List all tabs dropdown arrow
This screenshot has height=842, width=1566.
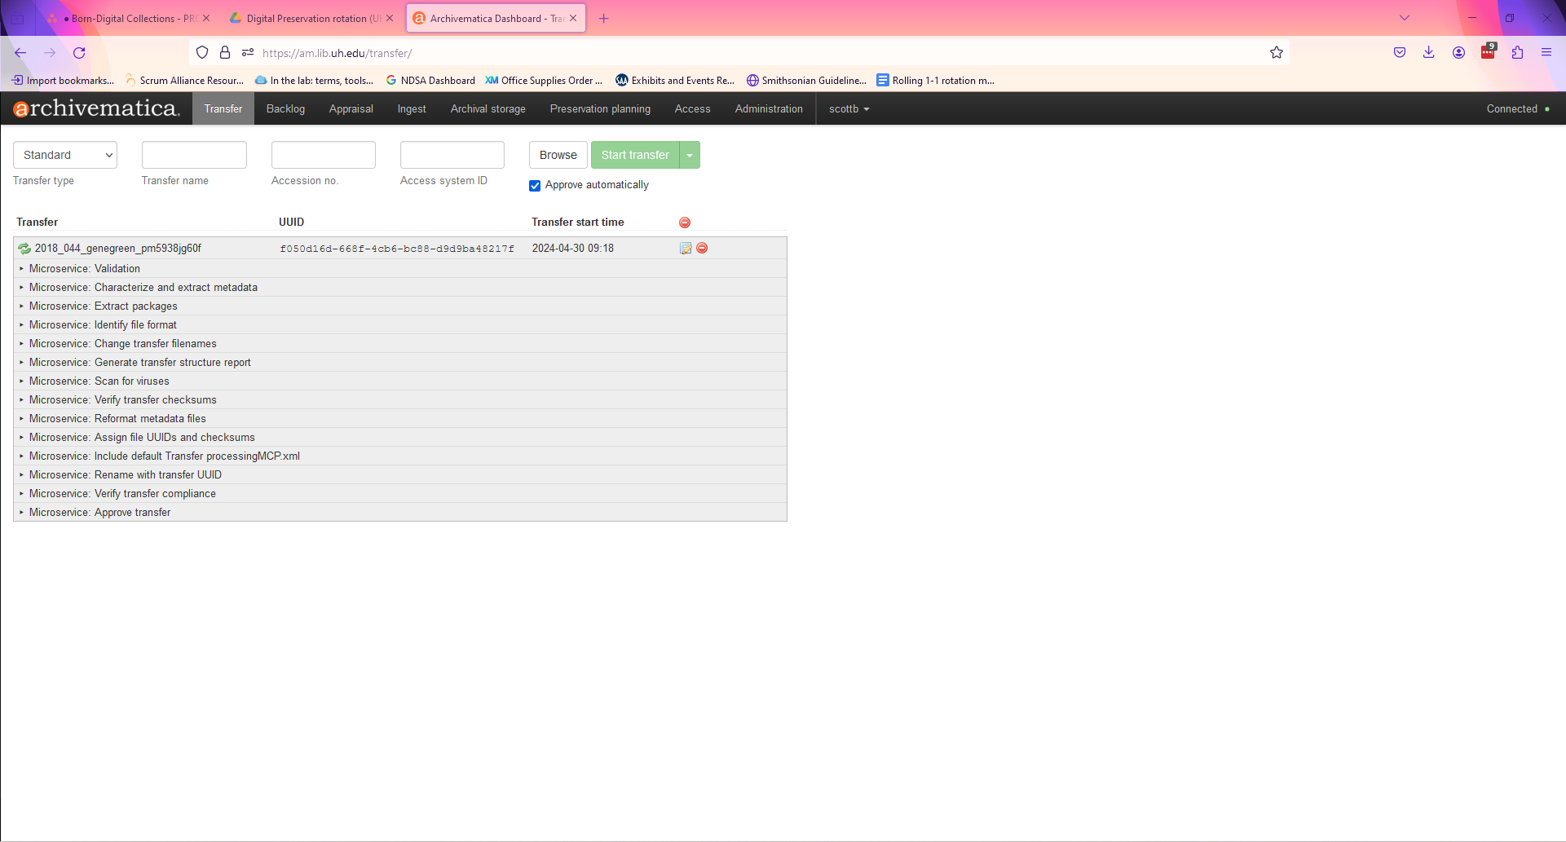[x=1405, y=18]
